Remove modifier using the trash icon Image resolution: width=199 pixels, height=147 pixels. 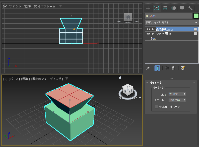(173, 68)
